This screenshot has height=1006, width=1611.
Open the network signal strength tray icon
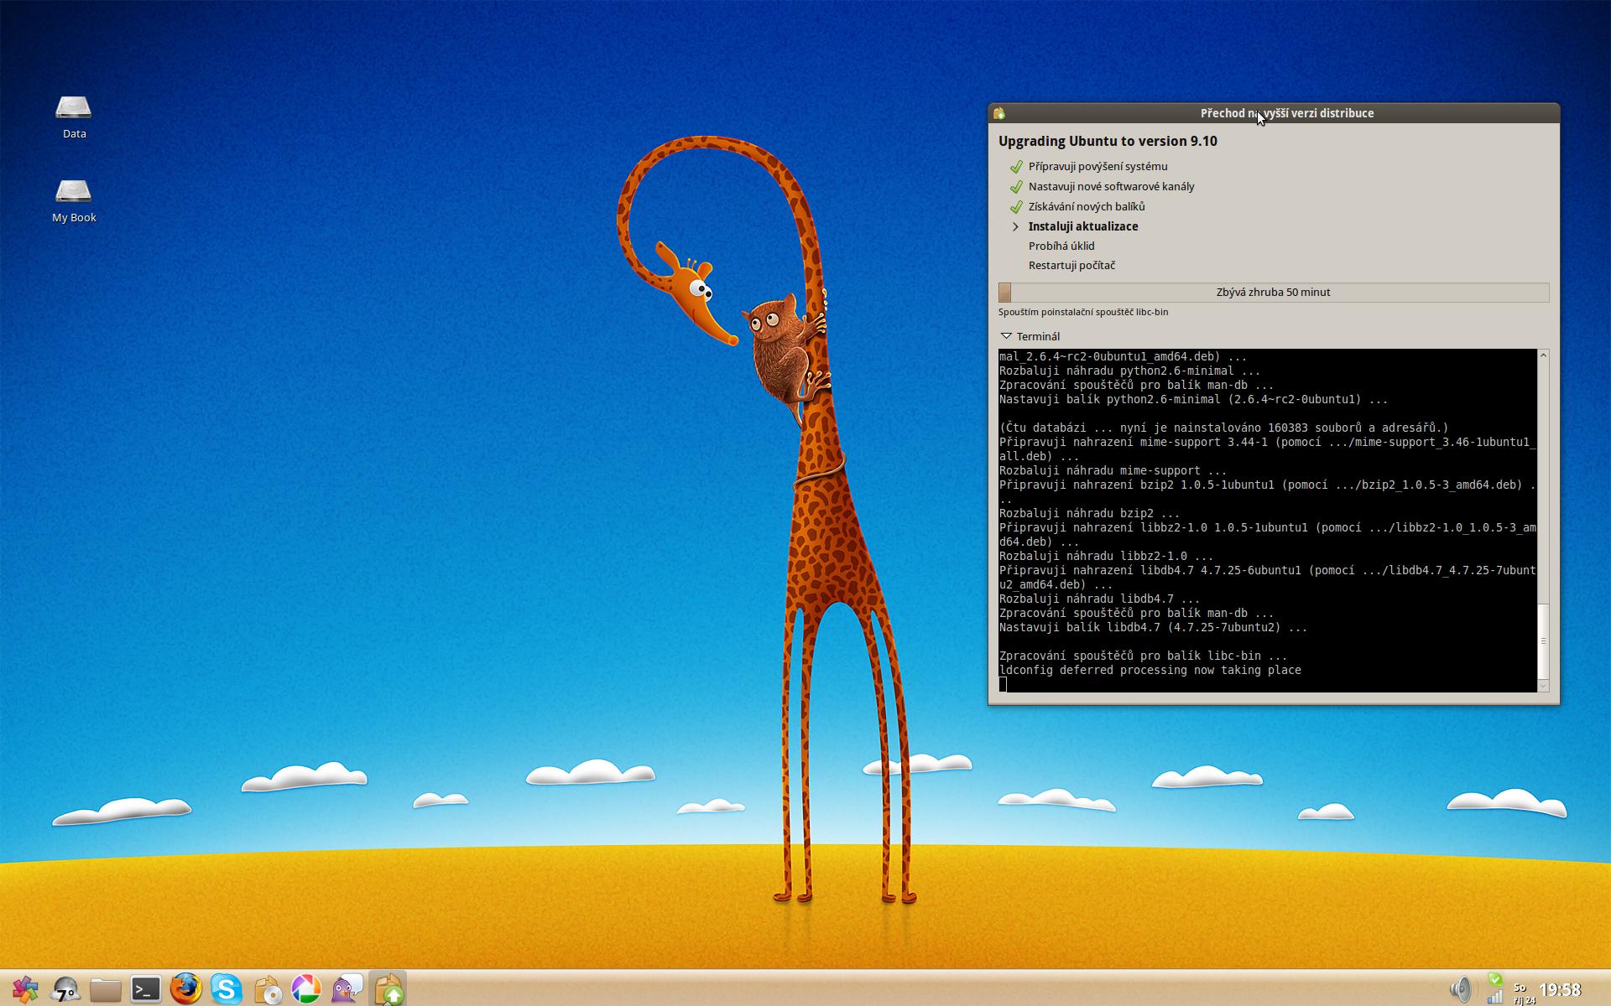pos(1495,997)
